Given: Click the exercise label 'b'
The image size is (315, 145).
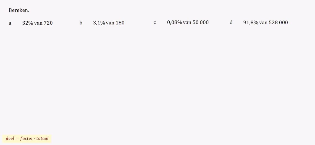Looking at the screenshot, I should 81,23.
